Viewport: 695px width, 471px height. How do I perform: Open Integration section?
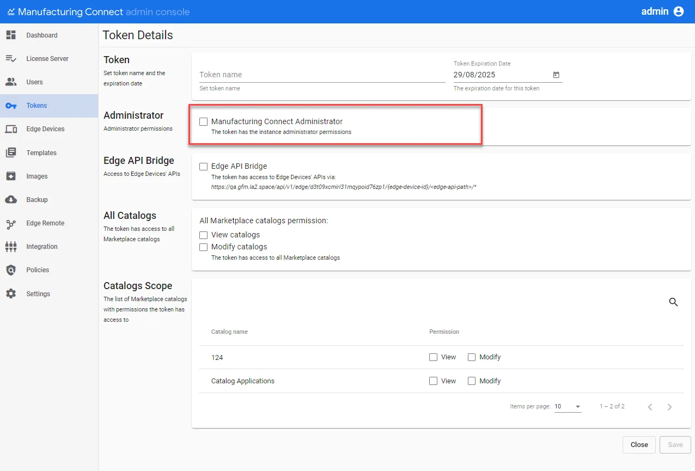tap(49, 247)
